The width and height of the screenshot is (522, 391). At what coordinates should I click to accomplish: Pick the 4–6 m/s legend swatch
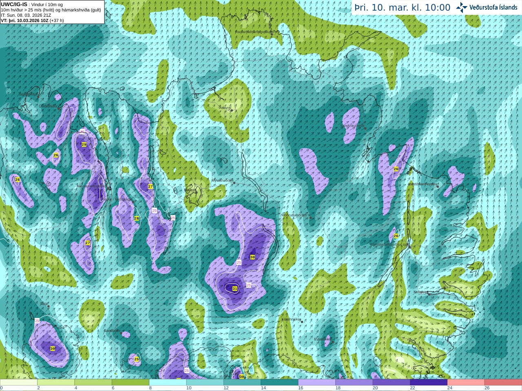pos(93,382)
